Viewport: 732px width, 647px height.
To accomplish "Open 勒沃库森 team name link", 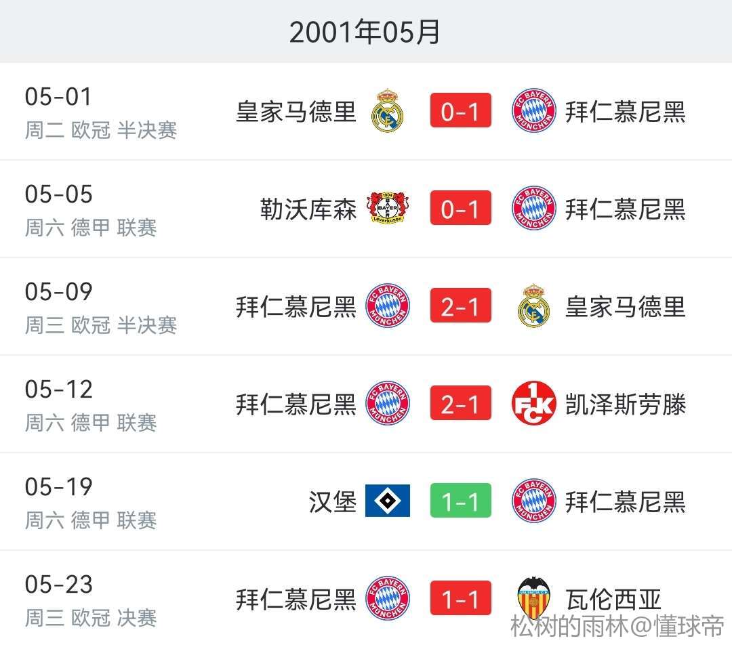I will pos(308,209).
